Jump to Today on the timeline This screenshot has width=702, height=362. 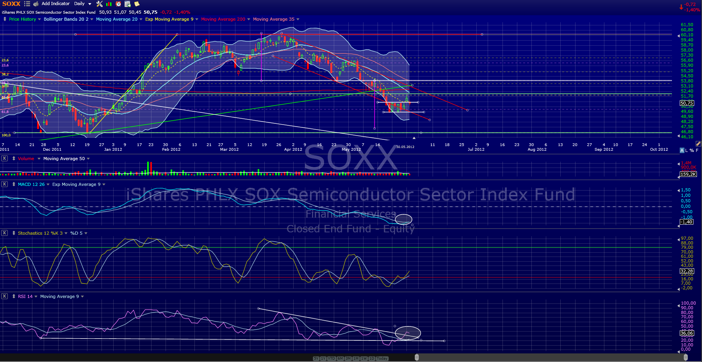coord(382,358)
